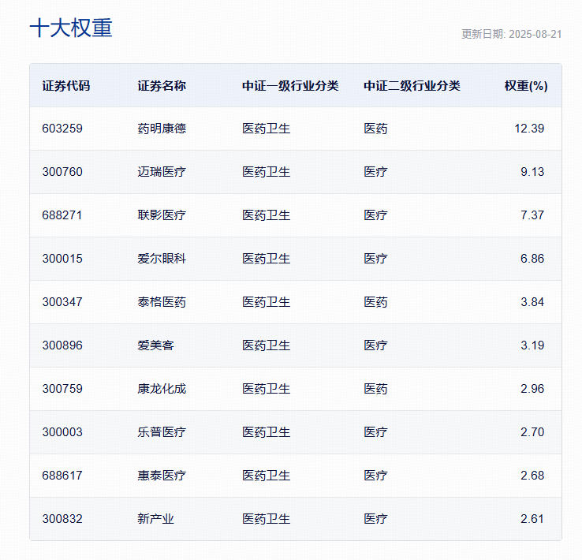Click 医疗 in the 乐普医疗 row
582x560 pixels.
(375, 432)
